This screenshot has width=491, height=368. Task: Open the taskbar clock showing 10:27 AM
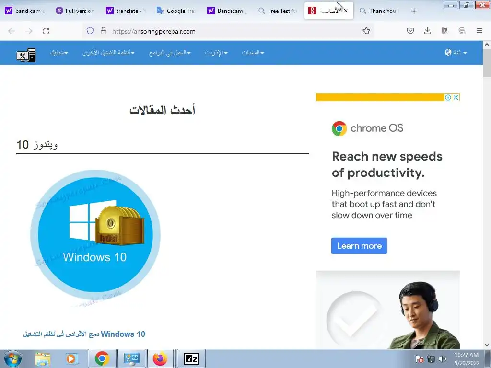[467, 359]
